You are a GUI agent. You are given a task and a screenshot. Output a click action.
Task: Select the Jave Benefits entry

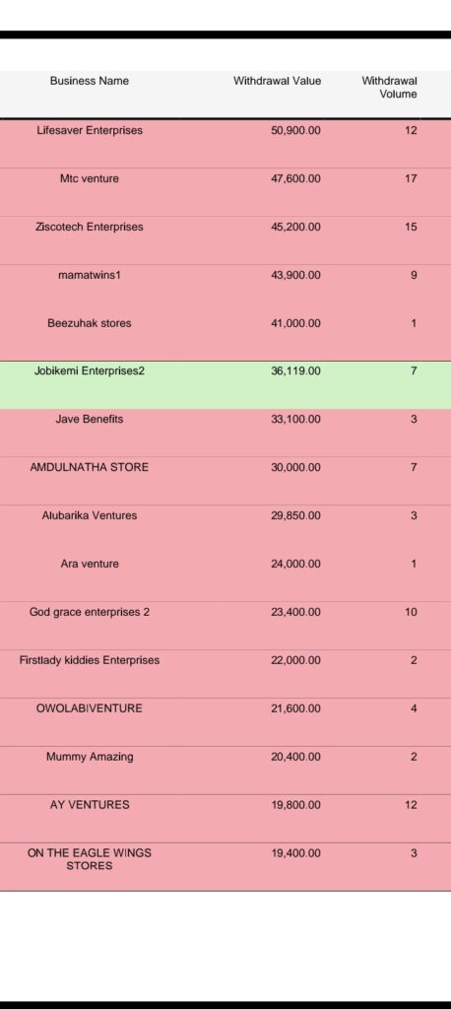(x=90, y=420)
